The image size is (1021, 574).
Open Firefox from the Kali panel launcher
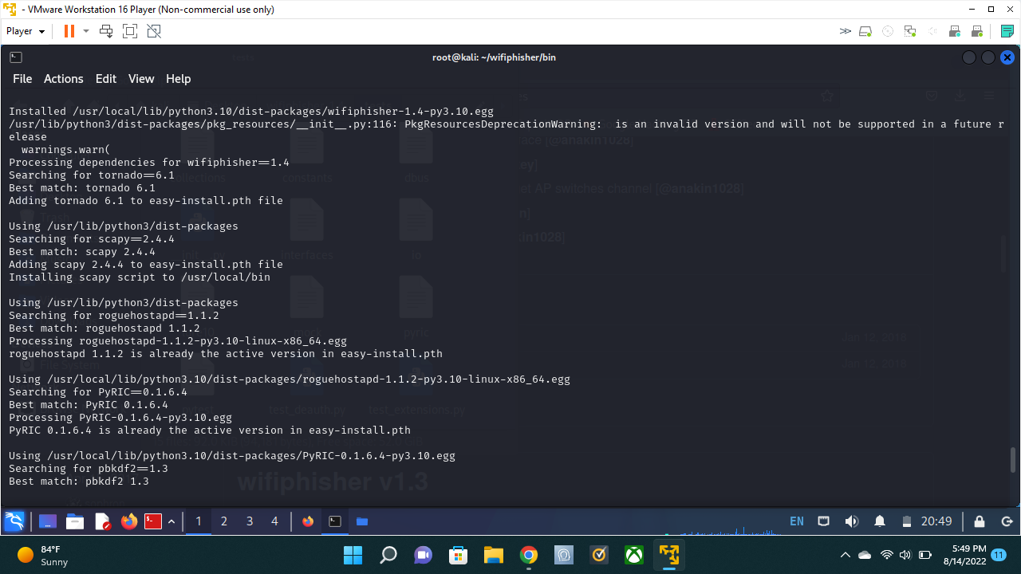(x=128, y=521)
